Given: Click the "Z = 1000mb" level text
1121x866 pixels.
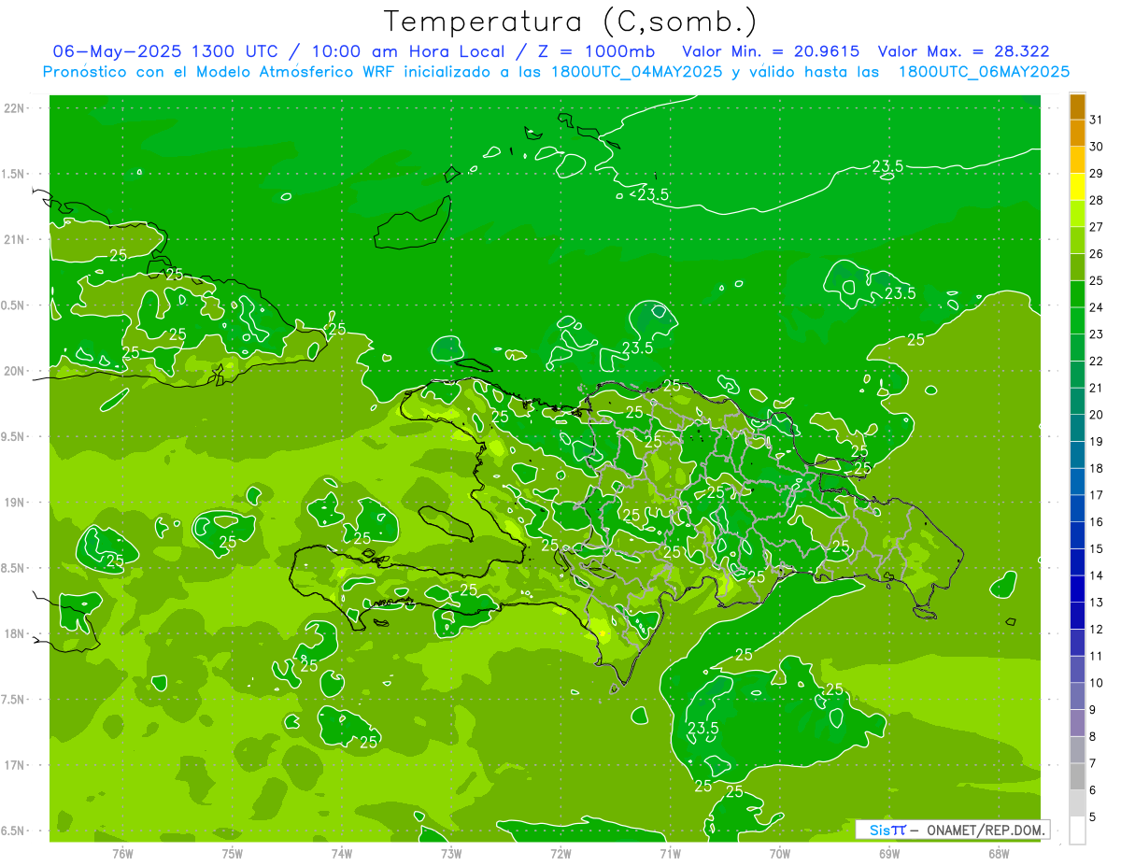Looking at the screenshot, I should point(591,51).
